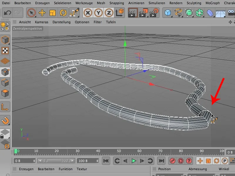This screenshot has height=176, width=235.
Task: Open the Selektieren menu
Action: tap(63, 3)
